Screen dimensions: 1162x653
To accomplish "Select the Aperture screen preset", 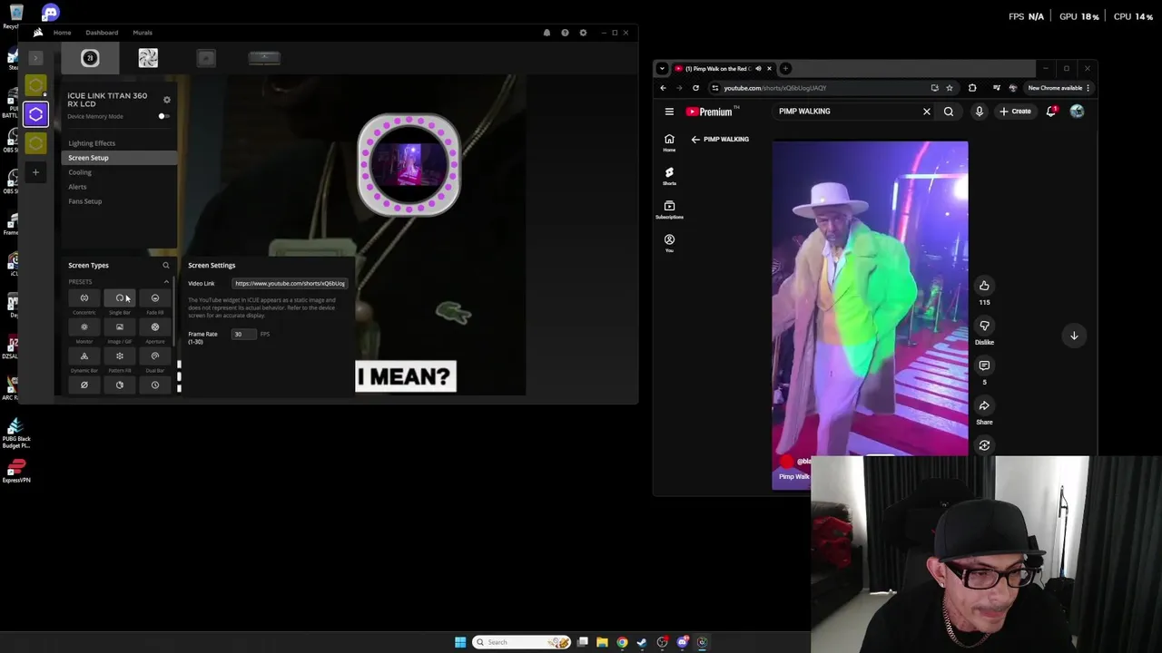I will click(x=154, y=327).
